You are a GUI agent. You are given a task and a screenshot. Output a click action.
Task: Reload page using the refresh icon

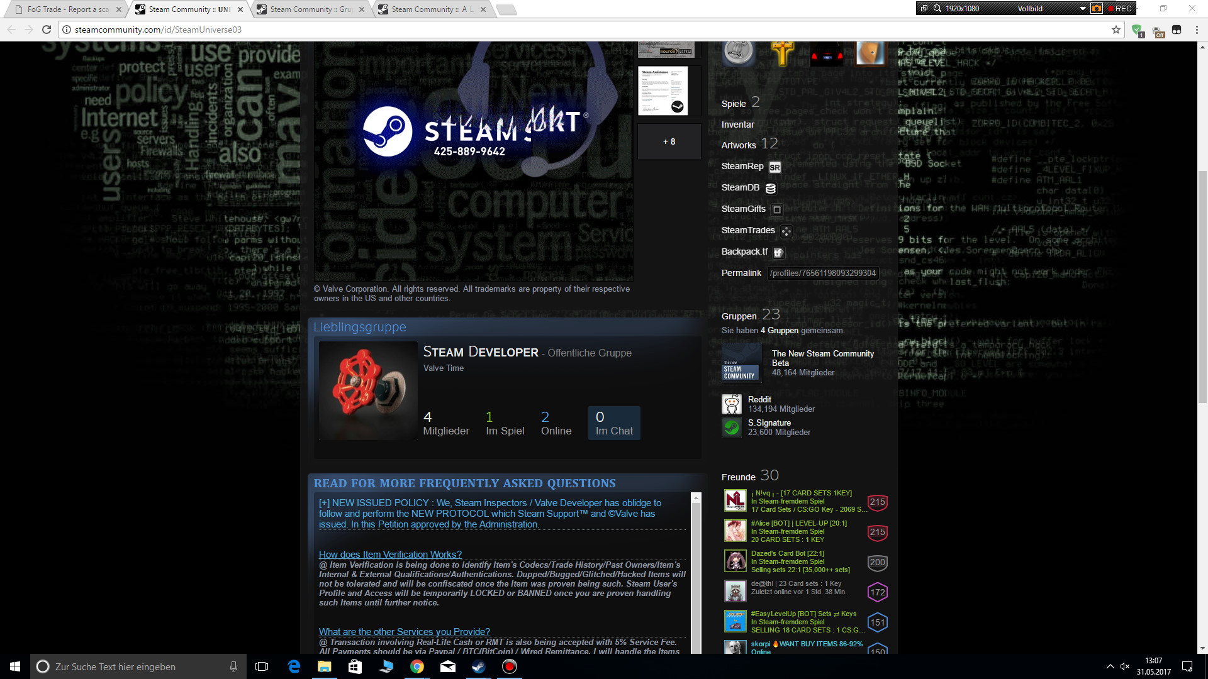[x=47, y=30]
